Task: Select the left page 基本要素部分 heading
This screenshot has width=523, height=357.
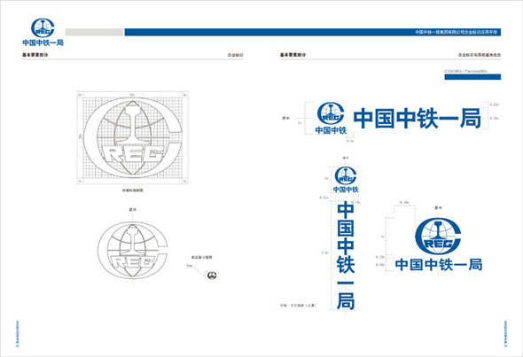Action: tap(35, 55)
